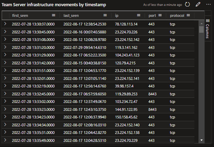The image size is (214, 147).
Task: Open first_seen column menu icon
Action: [54, 15]
